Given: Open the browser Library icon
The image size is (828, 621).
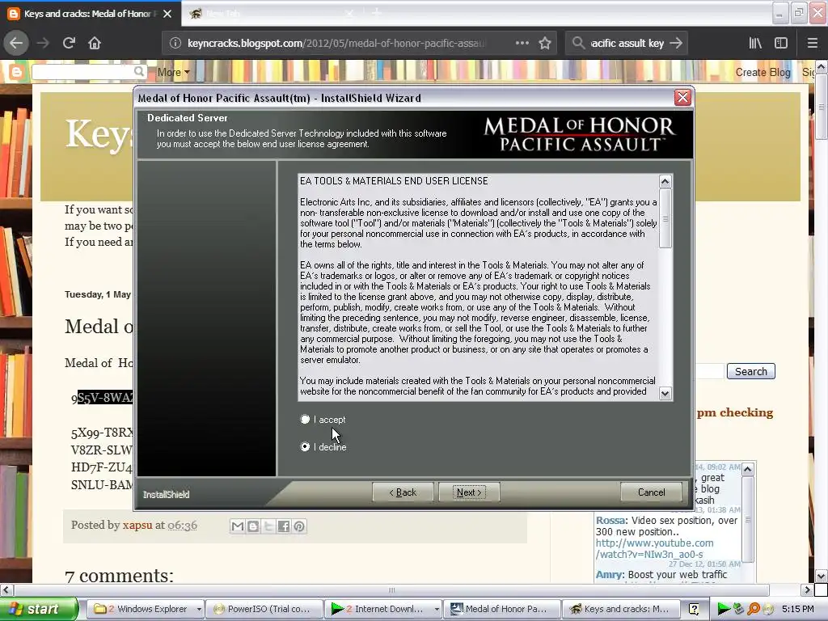Looking at the screenshot, I should pyautogui.click(x=755, y=43).
